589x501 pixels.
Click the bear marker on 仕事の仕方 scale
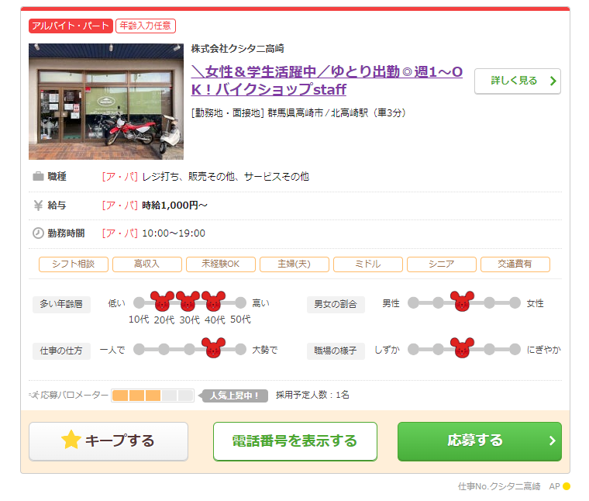(214, 349)
